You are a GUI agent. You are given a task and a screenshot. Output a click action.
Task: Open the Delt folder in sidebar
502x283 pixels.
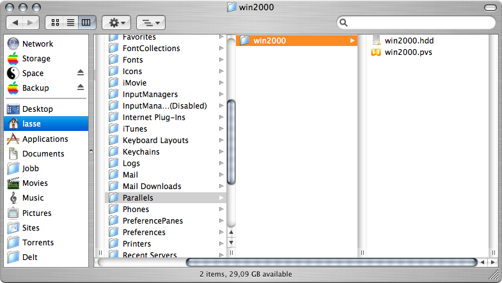[x=46, y=257]
